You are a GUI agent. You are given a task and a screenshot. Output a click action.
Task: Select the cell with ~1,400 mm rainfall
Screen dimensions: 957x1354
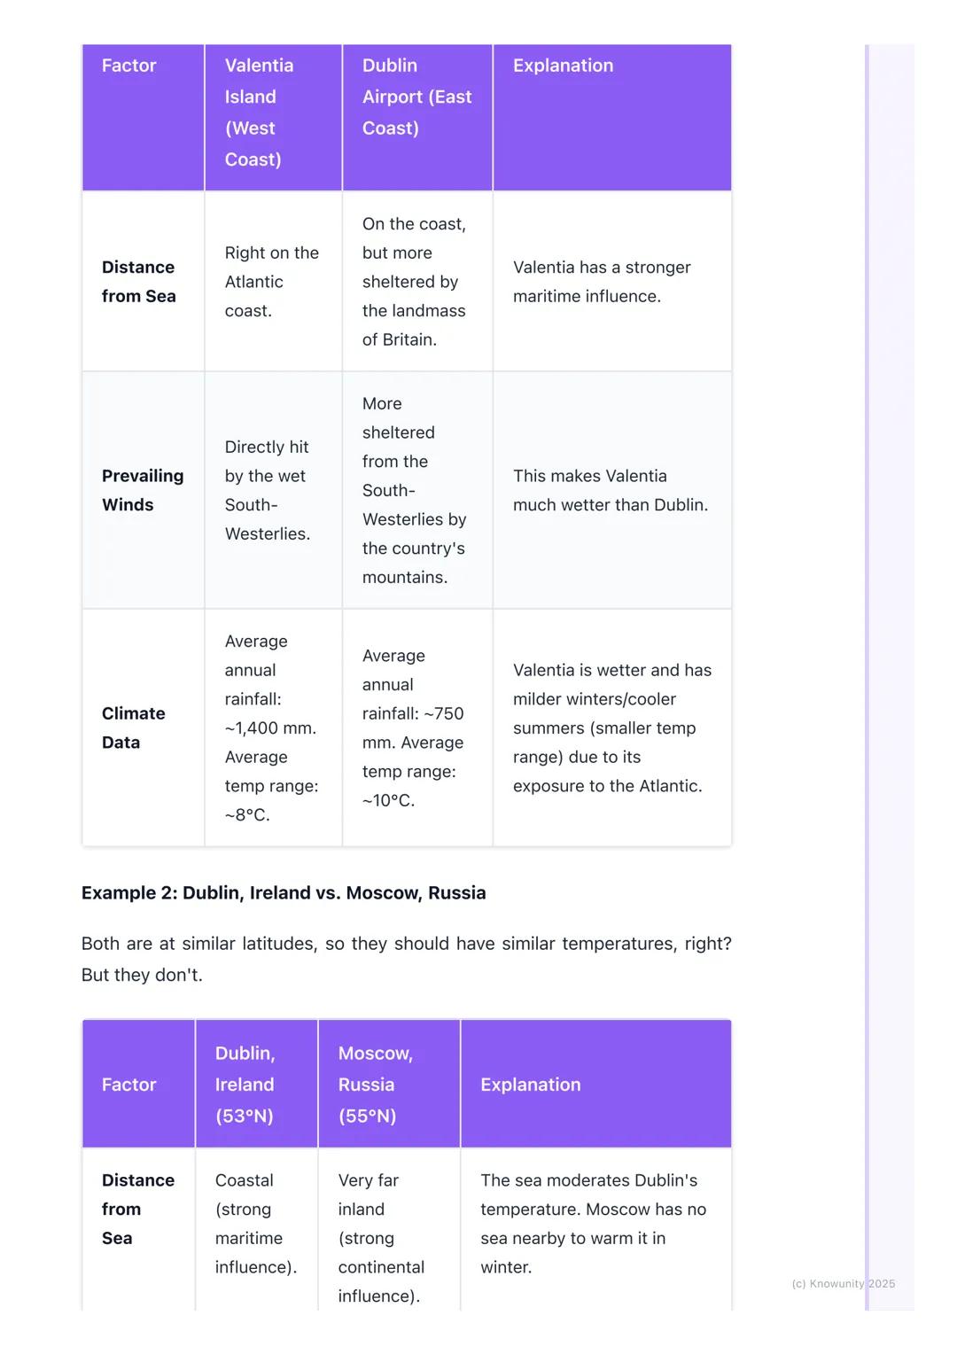coord(270,728)
